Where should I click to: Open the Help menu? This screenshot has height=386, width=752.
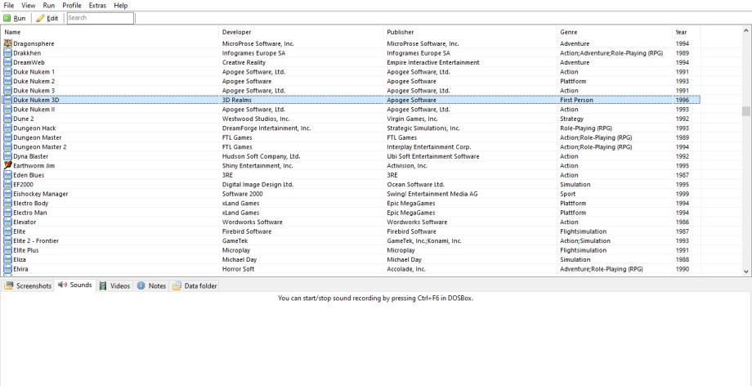(121, 5)
